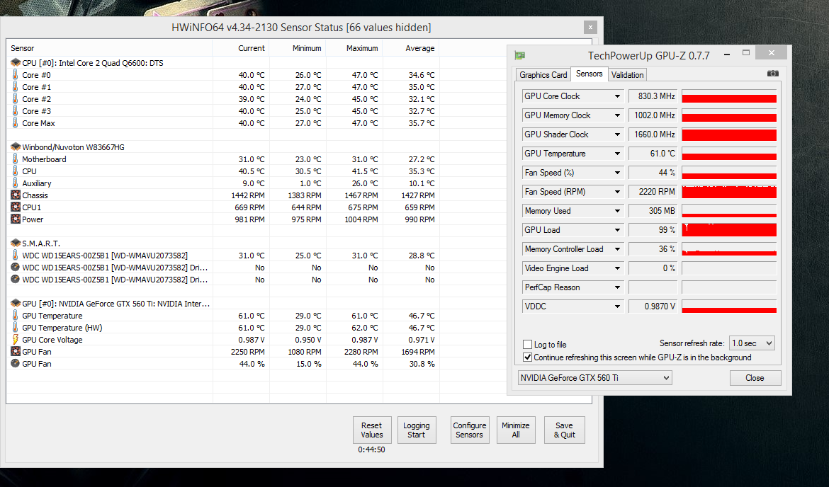Open Fan Speed (RPM) sensor dropdown

click(x=617, y=192)
